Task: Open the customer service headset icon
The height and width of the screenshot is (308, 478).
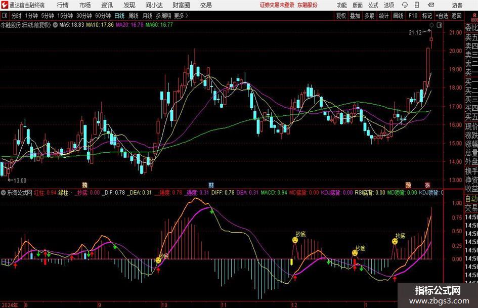Action: 405,5
